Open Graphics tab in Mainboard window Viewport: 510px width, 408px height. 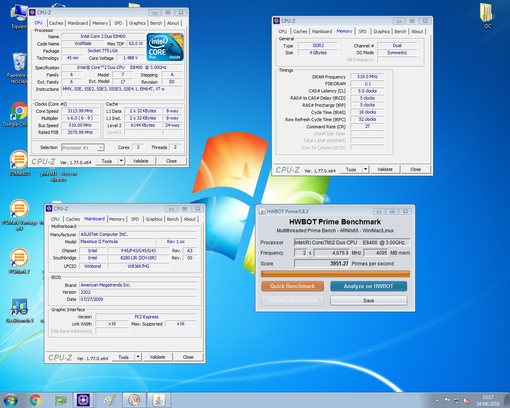154,219
